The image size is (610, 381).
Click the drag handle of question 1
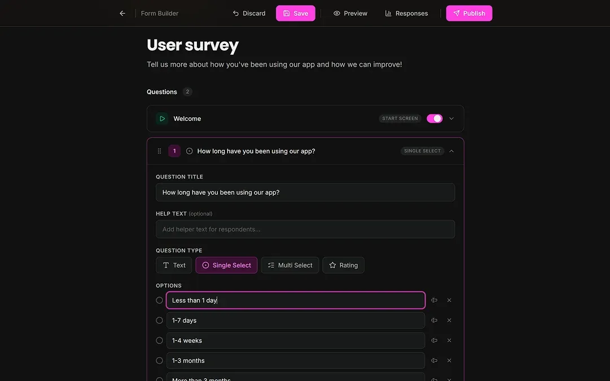159,151
